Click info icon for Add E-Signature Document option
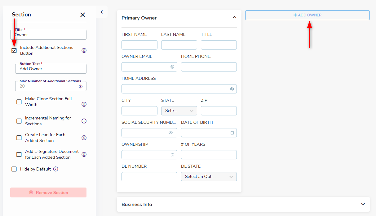376x216 pixels. click(x=84, y=154)
